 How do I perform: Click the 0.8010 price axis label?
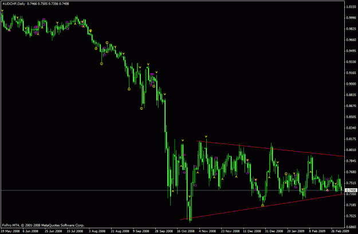pyautogui.click(x=351, y=150)
